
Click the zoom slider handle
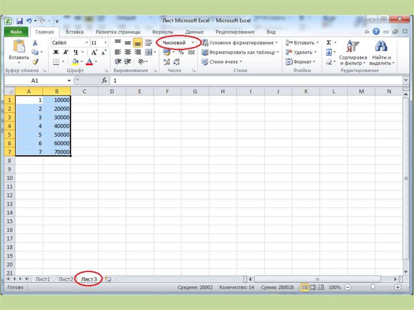373,287
